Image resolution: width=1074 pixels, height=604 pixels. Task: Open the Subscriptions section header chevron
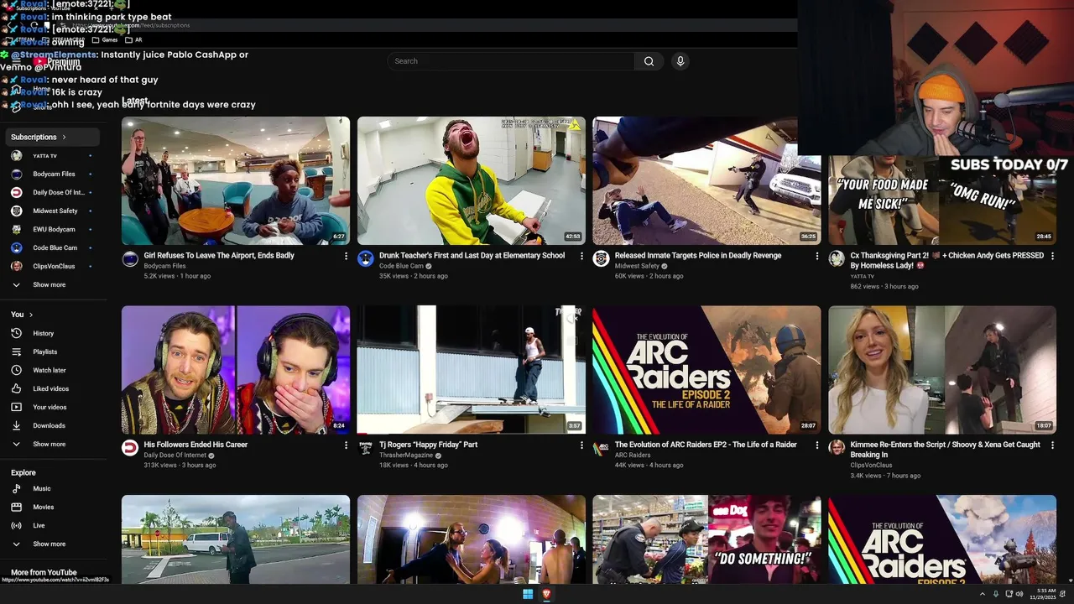pyautogui.click(x=64, y=137)
